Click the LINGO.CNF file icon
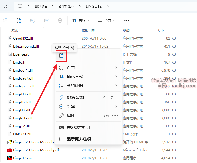This screenshot has width=197, height=163. (x=10, y=134)
